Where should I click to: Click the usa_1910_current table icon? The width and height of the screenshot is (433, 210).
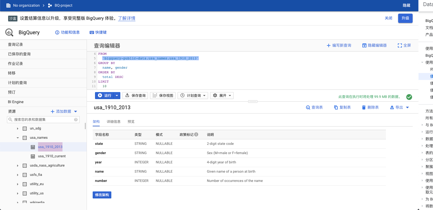point(33,156)
